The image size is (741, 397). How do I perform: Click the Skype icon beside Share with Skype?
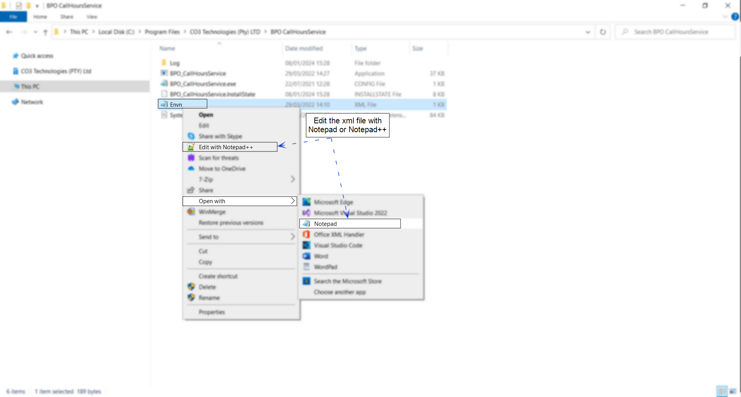pos(191,136)
